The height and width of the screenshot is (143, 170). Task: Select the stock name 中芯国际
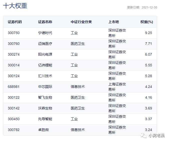(45, 87)
